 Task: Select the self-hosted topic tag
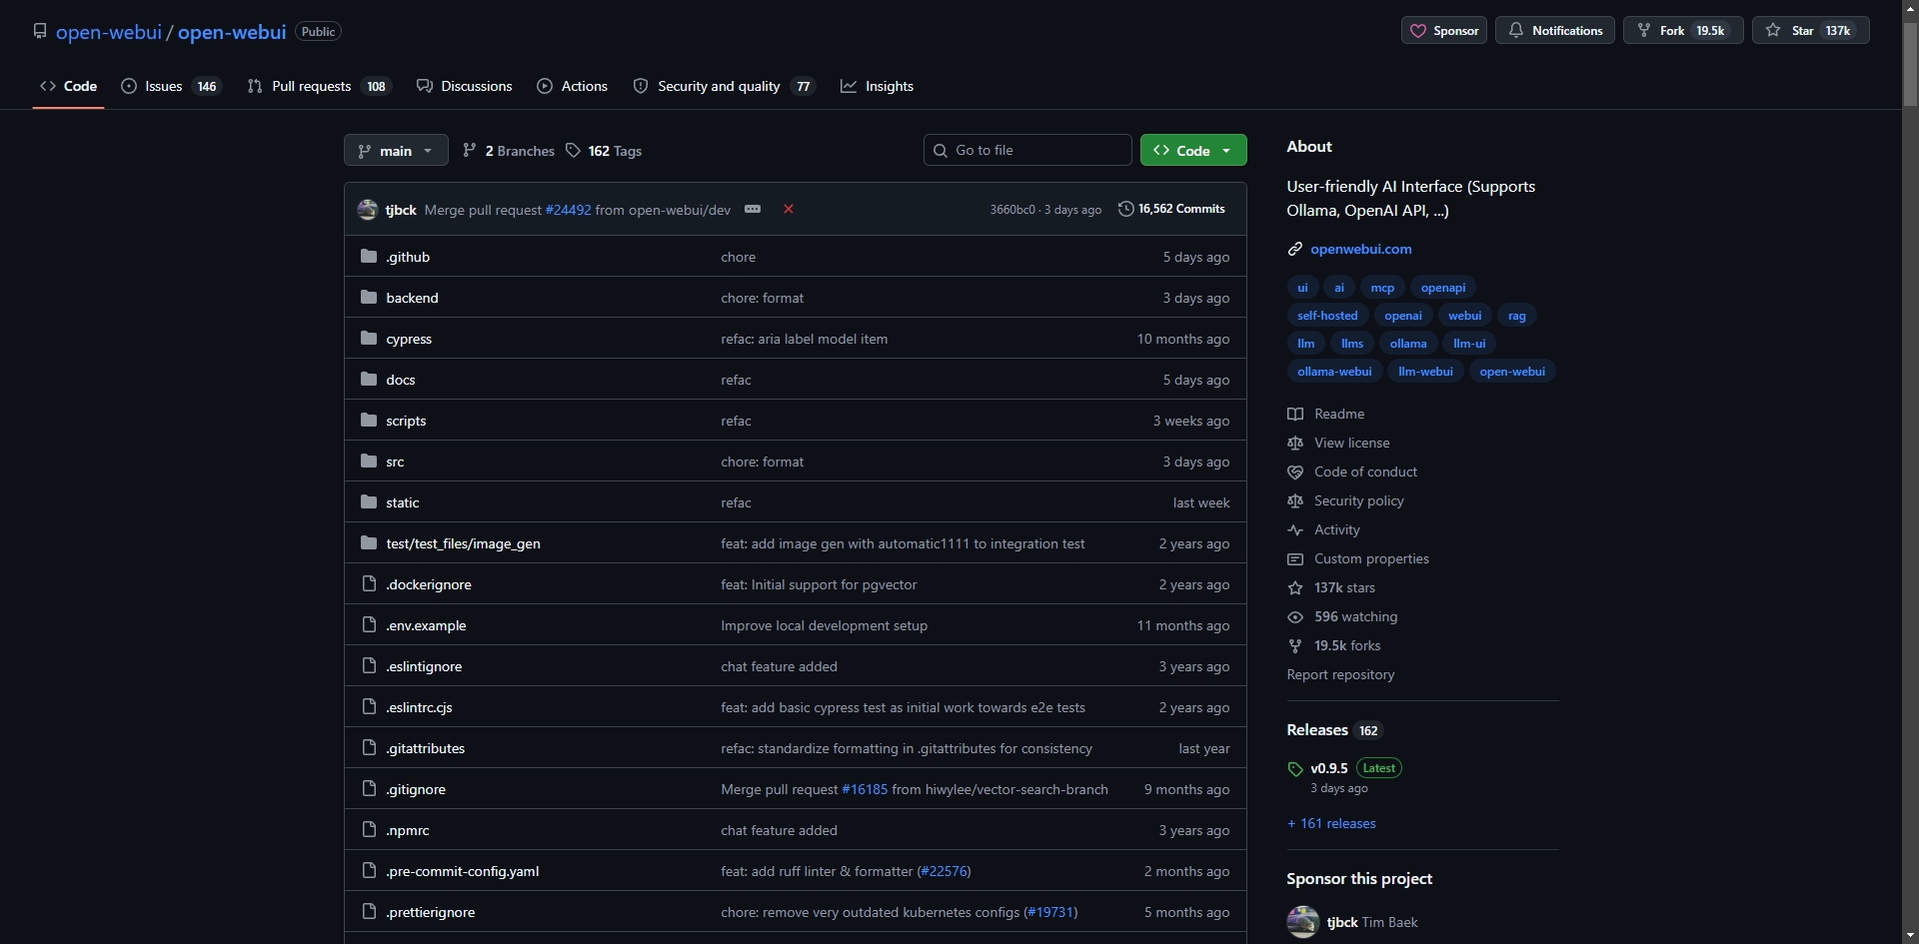click(x=1327, y=315)
